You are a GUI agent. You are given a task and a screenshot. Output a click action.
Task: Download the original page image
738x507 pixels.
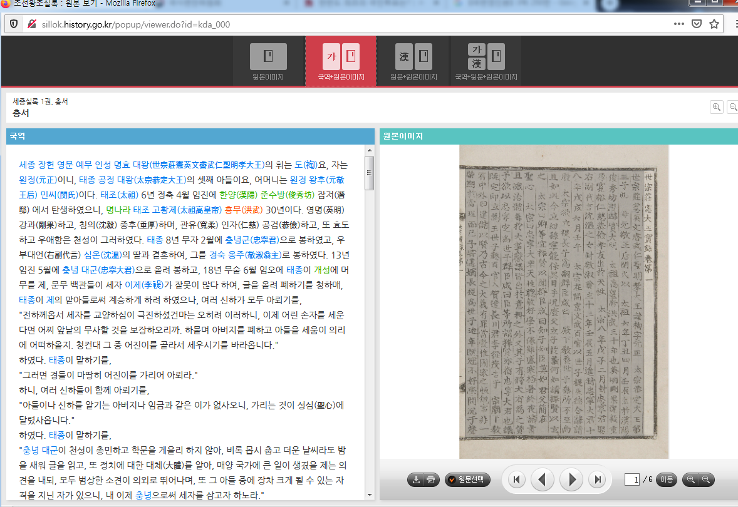(x=415, y=480)
